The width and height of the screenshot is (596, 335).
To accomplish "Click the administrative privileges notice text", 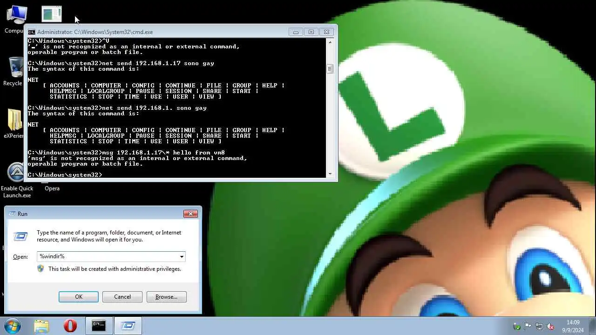I will (115, 269).
